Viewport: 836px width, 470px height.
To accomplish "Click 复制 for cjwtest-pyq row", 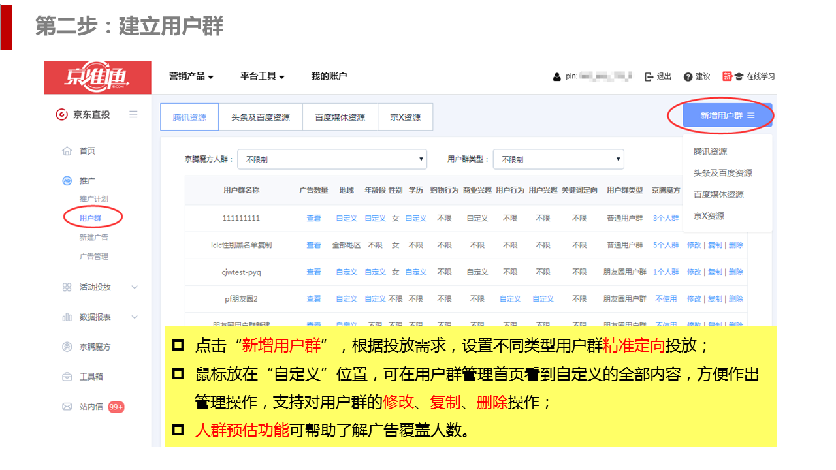I will tap(715, 272).
